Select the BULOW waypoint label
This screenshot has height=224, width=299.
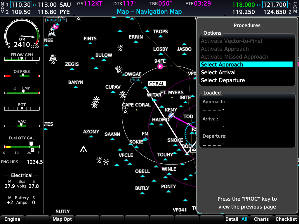104,55
